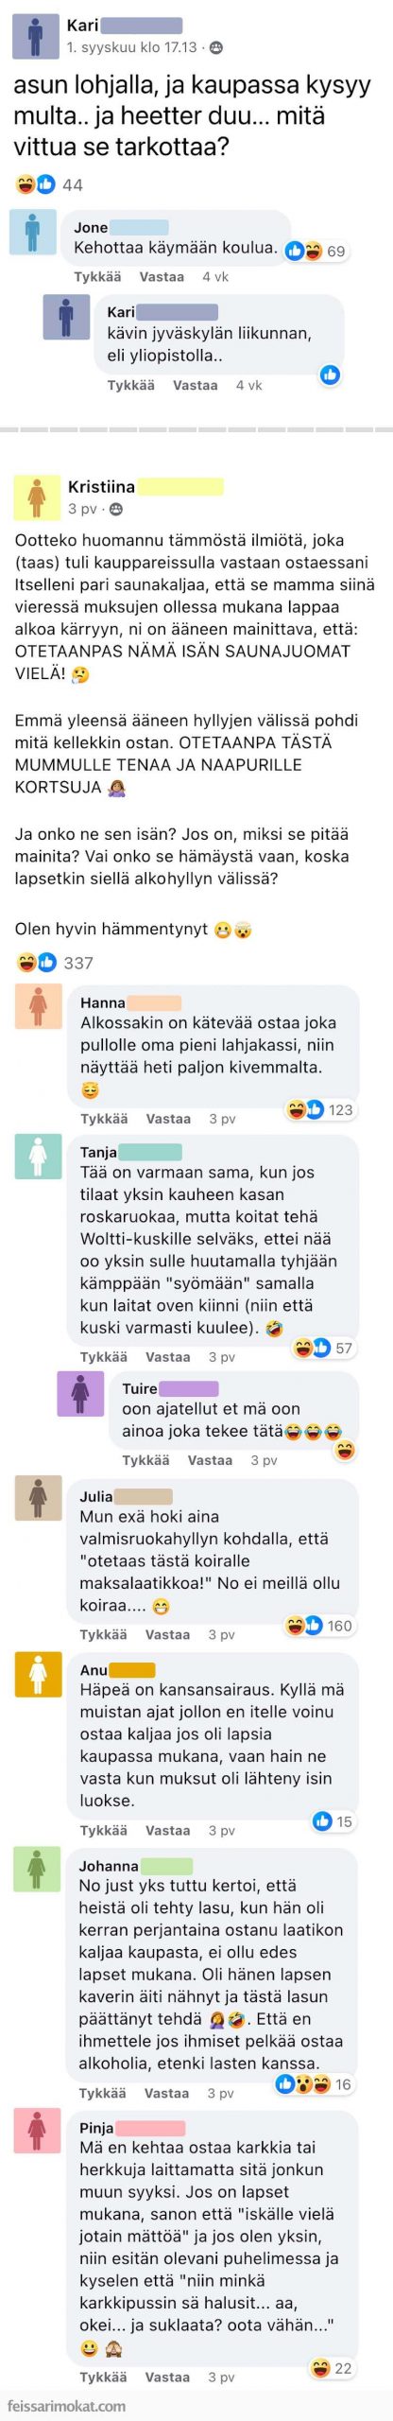Click the globe privacy icon beside Kari's timestamp

[x=216, y=47]
